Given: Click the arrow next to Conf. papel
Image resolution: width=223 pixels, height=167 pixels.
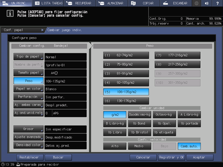Looking at the screenshot, I should [x=42, y=30].
